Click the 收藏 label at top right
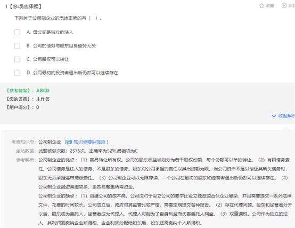The image size is (295, 228). 270,6
